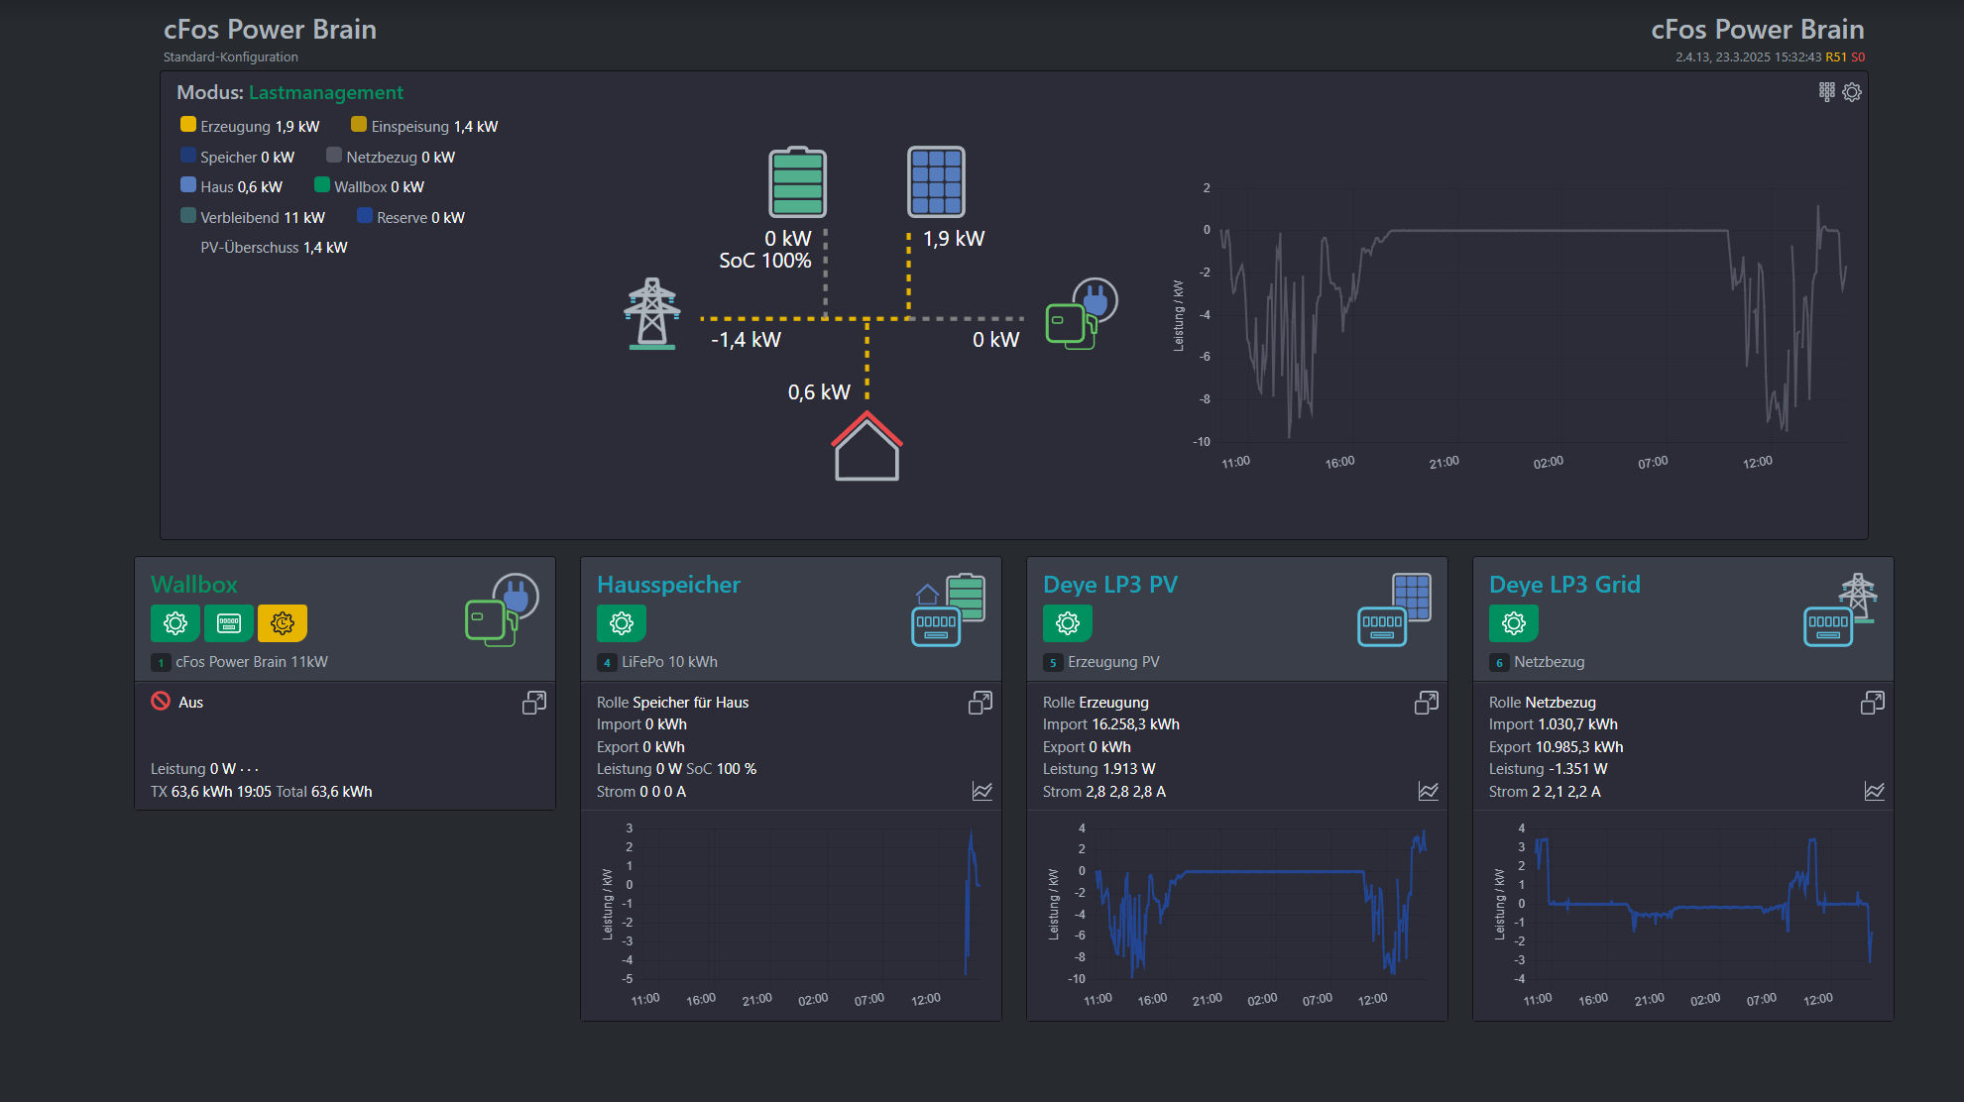Open Wallbox yellow charging rules button
This screenshot has height=1102, width=1964.
[x=283, y=623]
